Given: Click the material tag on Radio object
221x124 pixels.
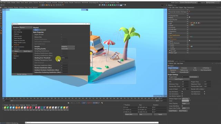Looking at the screenshot, I should point(190,17).
